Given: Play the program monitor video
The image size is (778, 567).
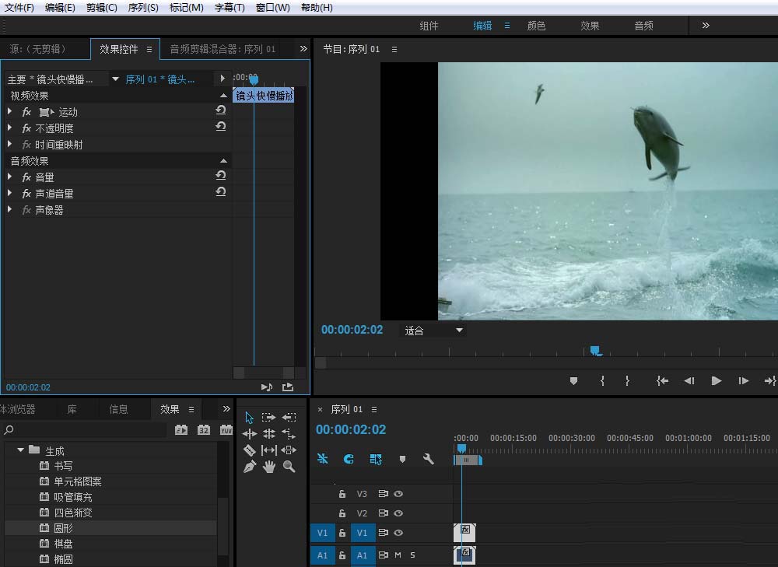Looking at the screenshot, I should [x=717, y=381].
